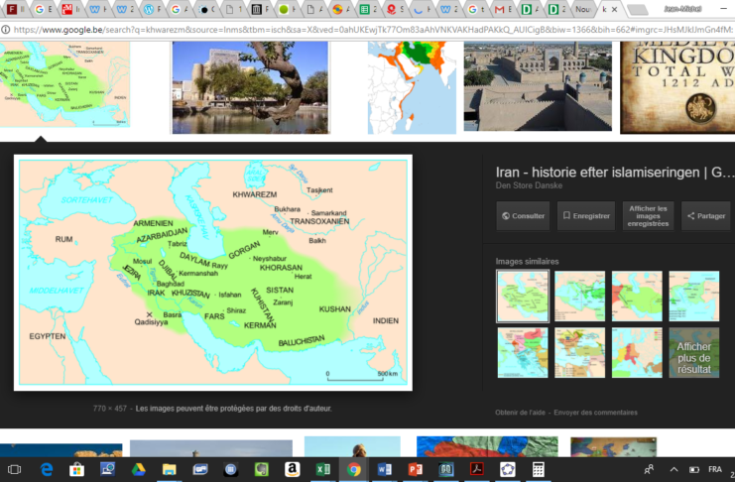The height and width of the screenshot is (482, 735).
Task: Open Microsoft Edge from the taskbar
Action: click(46, 469)
